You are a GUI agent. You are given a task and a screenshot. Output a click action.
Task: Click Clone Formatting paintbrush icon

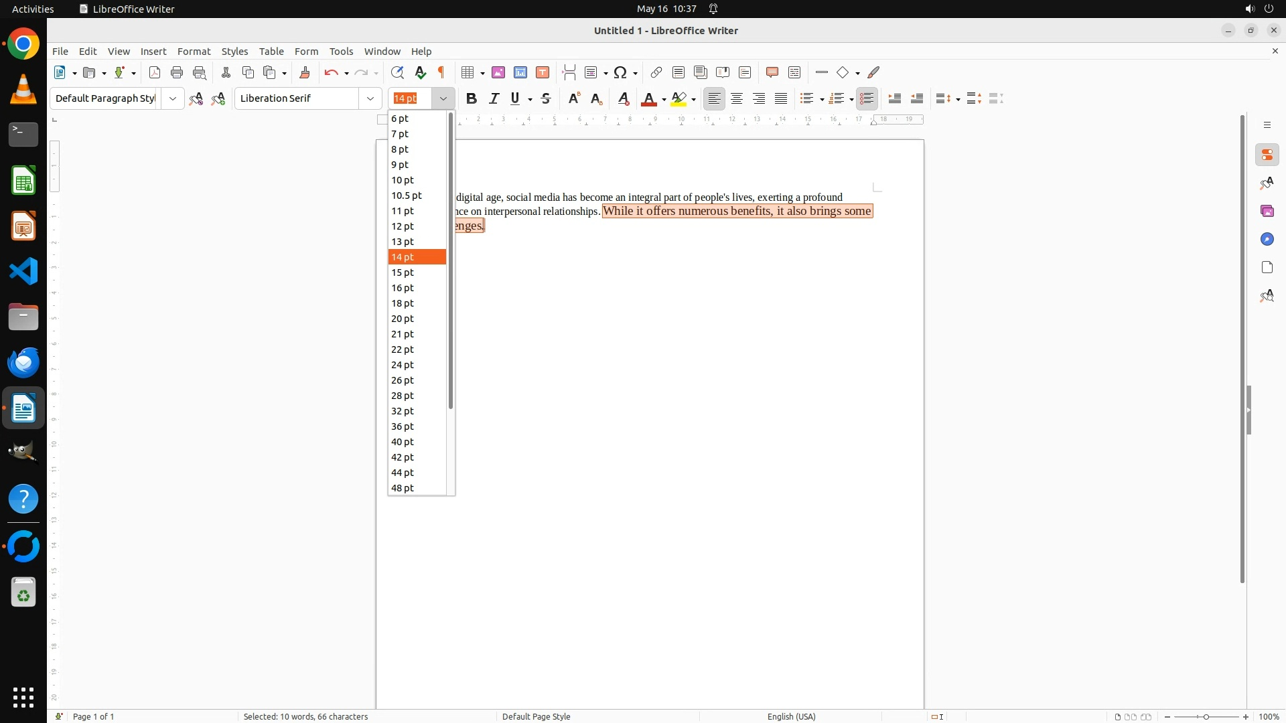click(305, 72)
